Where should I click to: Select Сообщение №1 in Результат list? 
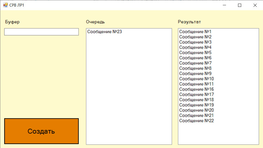218,32
